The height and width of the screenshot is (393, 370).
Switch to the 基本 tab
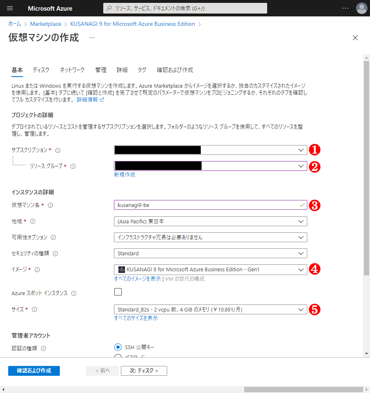[17, 70]
